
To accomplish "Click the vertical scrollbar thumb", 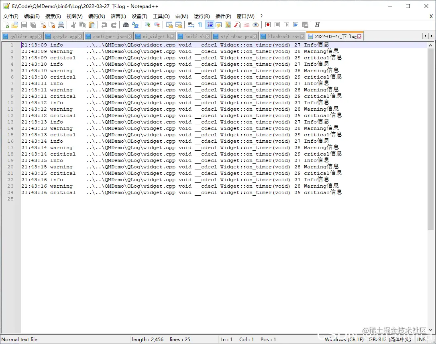I will point(430,139).
